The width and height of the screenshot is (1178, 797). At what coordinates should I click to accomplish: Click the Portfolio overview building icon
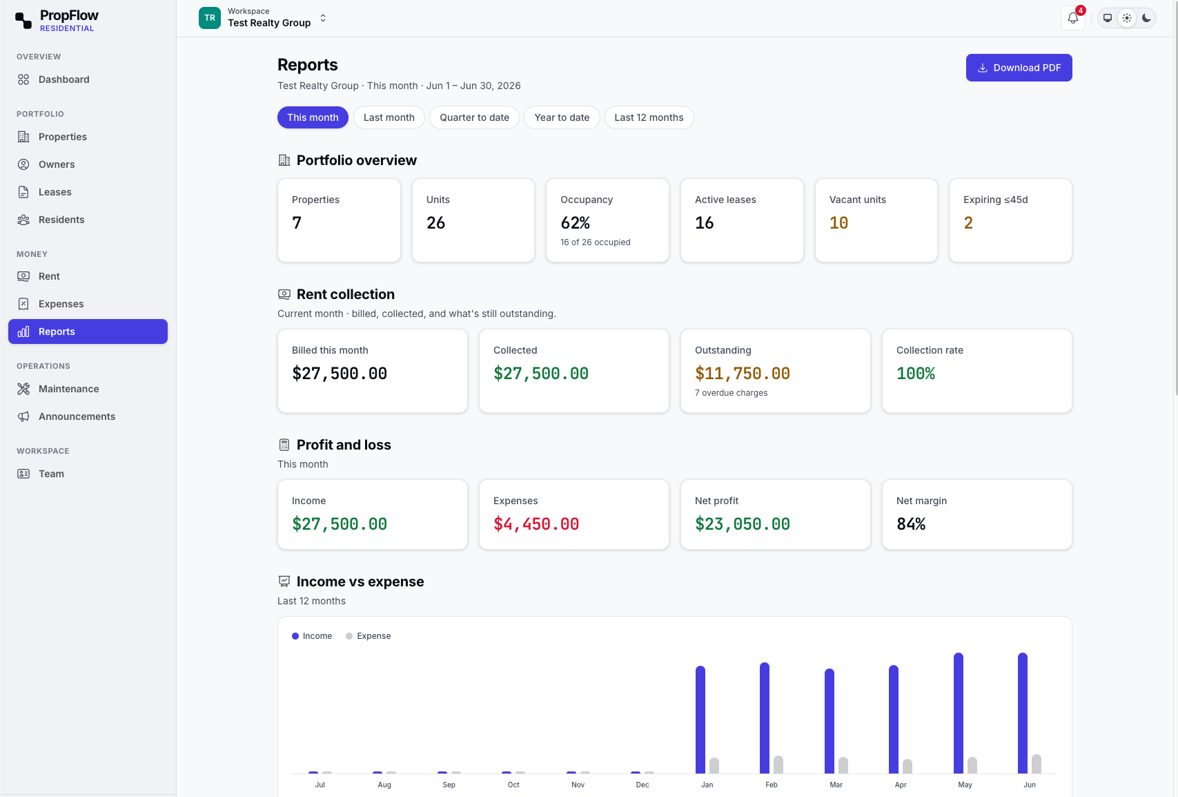point(284,160)
